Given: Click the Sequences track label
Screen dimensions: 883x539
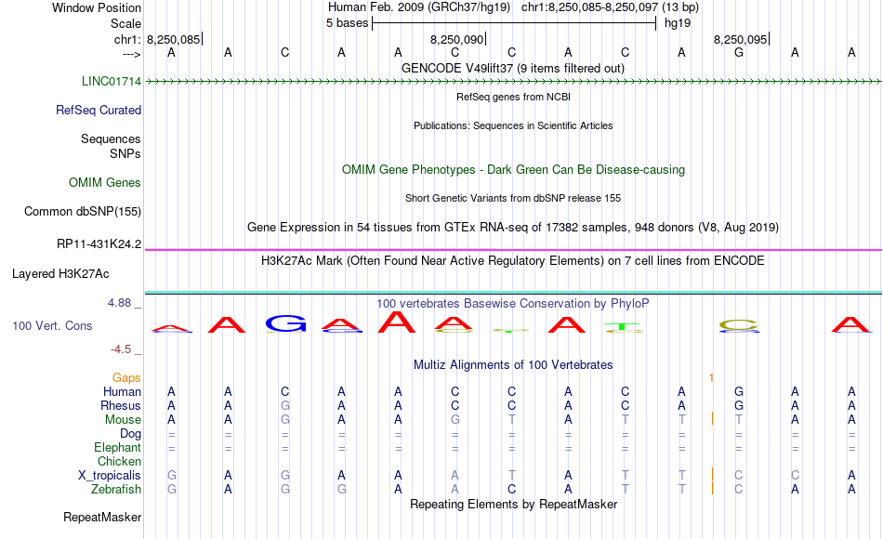Looking at the screenshot, I should point(111,138).
